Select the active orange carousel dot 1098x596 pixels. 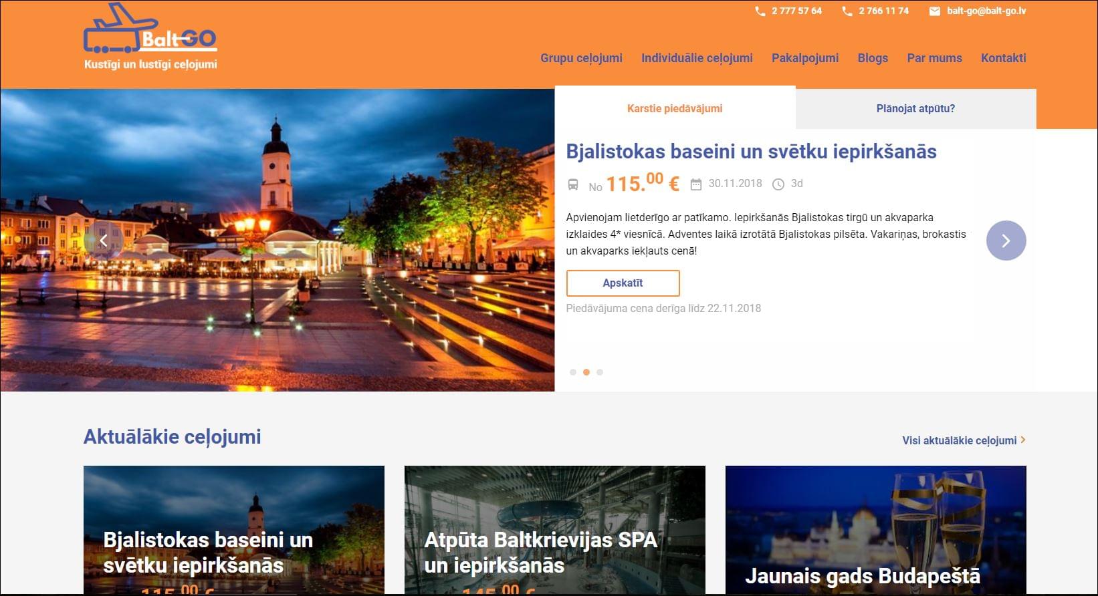[x=586, y=372]
